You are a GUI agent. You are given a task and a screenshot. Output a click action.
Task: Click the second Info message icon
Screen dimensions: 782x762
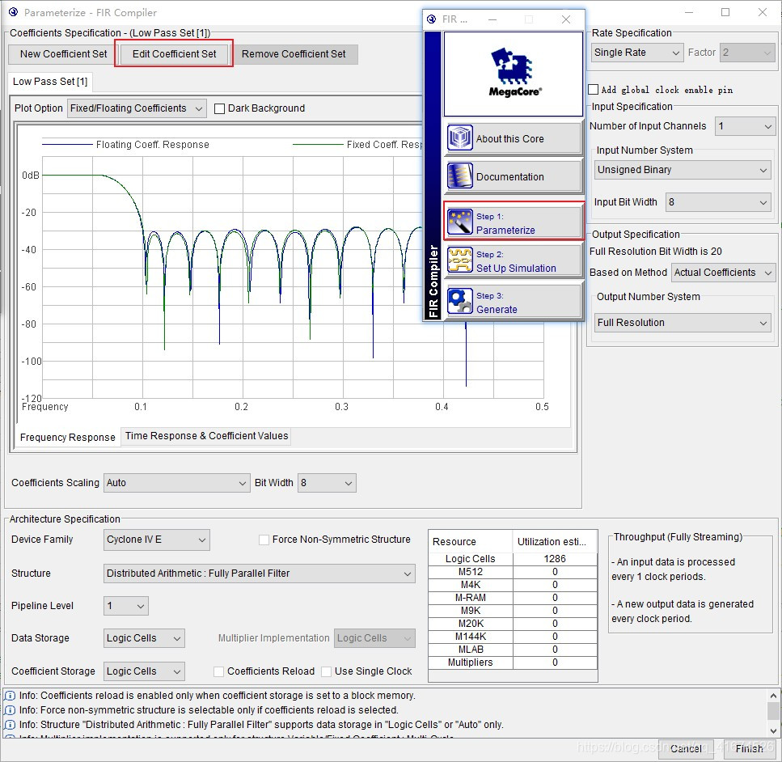point(10,709)
